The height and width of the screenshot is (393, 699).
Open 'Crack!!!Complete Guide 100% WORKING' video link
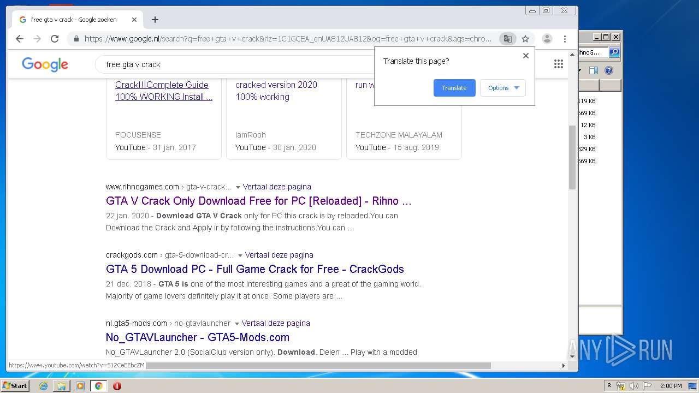(x=164, y=91)
